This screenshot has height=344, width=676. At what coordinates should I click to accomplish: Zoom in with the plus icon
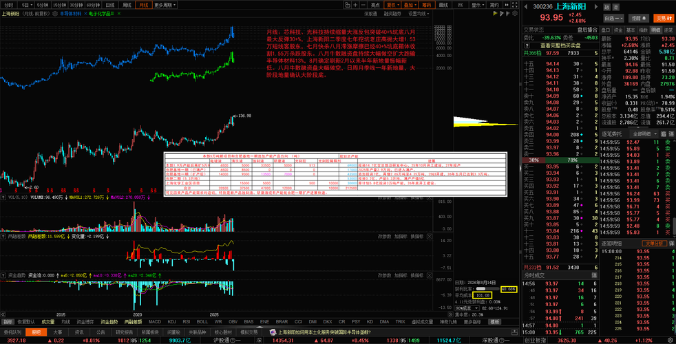tap(355, 6)
